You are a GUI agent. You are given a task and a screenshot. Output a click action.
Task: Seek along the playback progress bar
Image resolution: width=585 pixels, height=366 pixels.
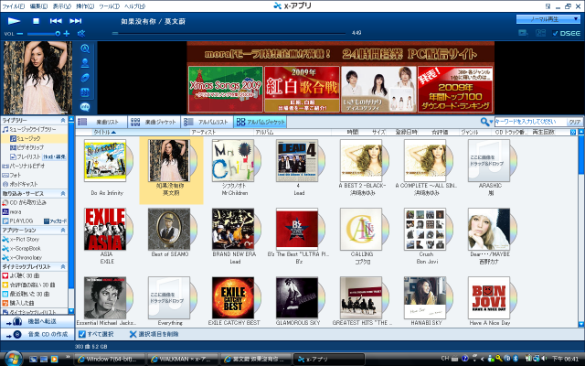coord(229,33)
